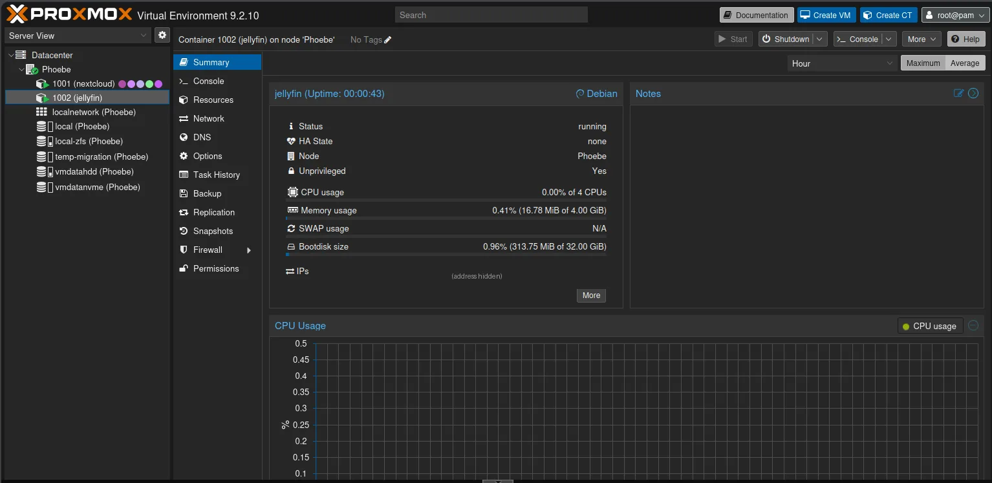Image resolution: width=992 pixels, height=483 pixels.
Task: Click the More button under IPs
Action: click(591, 295)
